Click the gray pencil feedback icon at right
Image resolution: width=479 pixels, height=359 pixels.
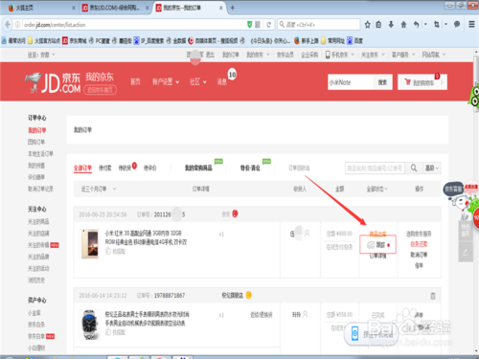466,252
